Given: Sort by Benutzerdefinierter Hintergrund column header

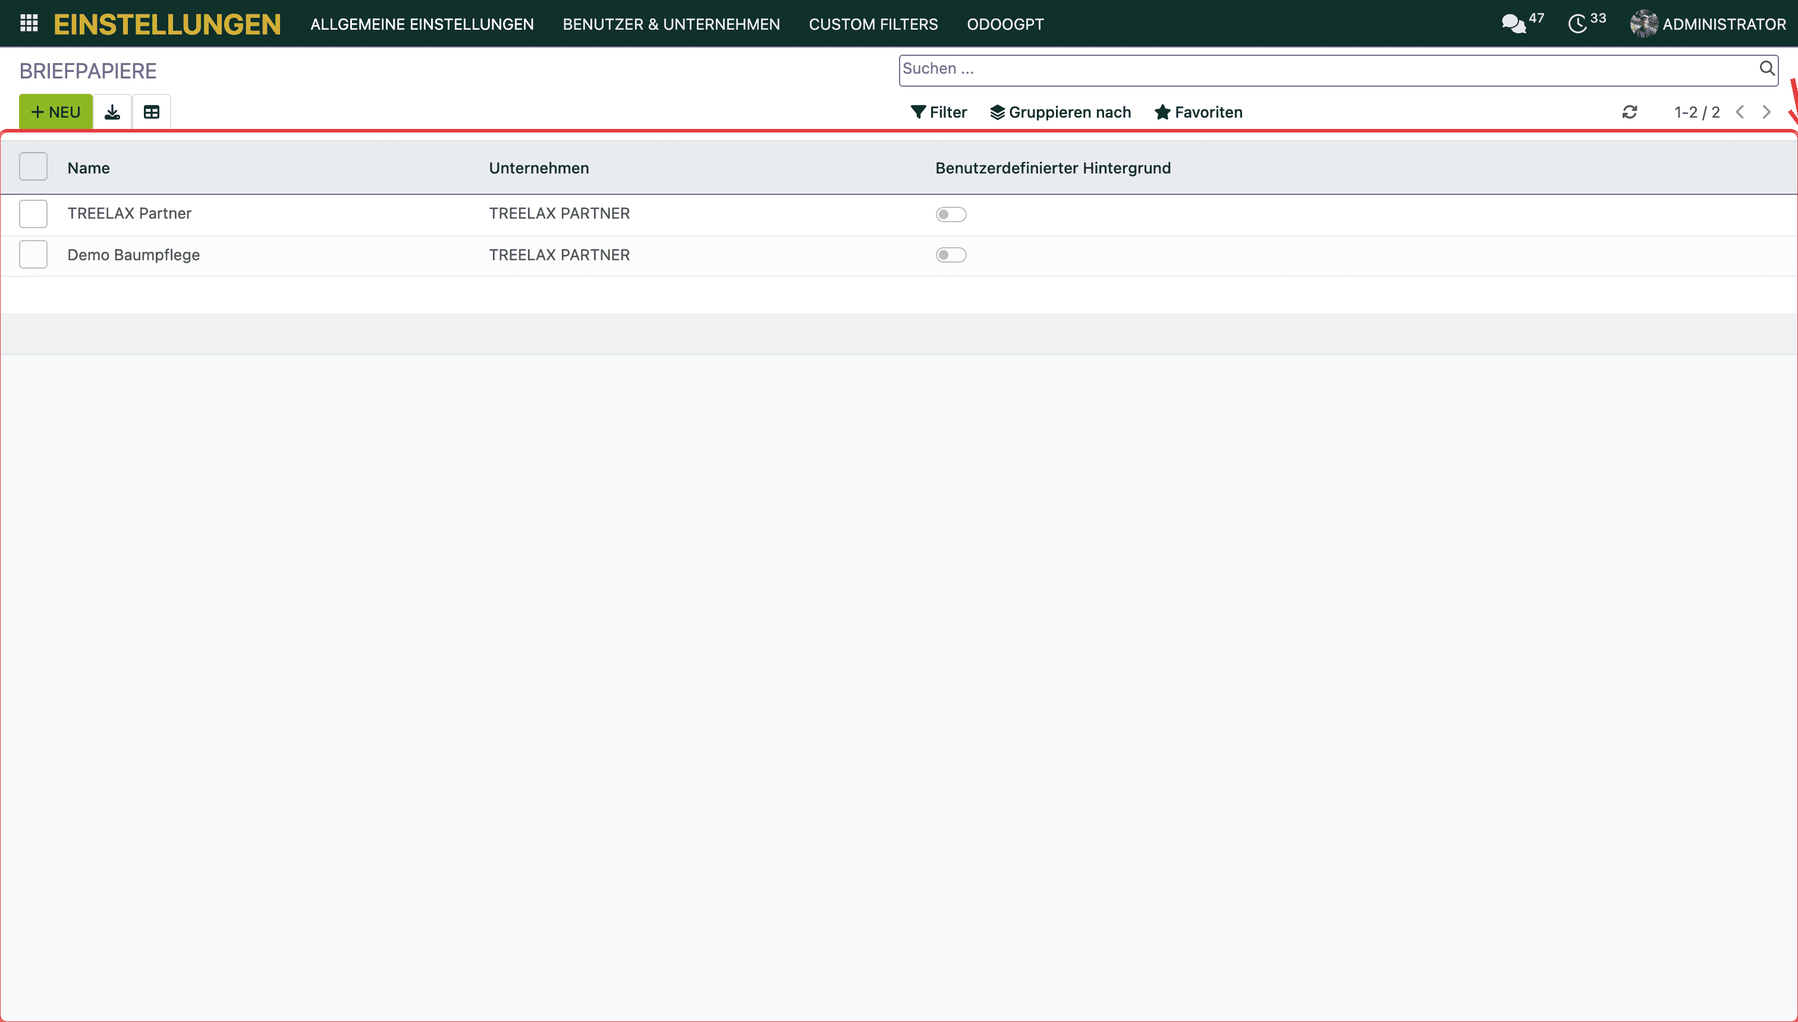Looking at the screenshot, I should pos(1053,168).
